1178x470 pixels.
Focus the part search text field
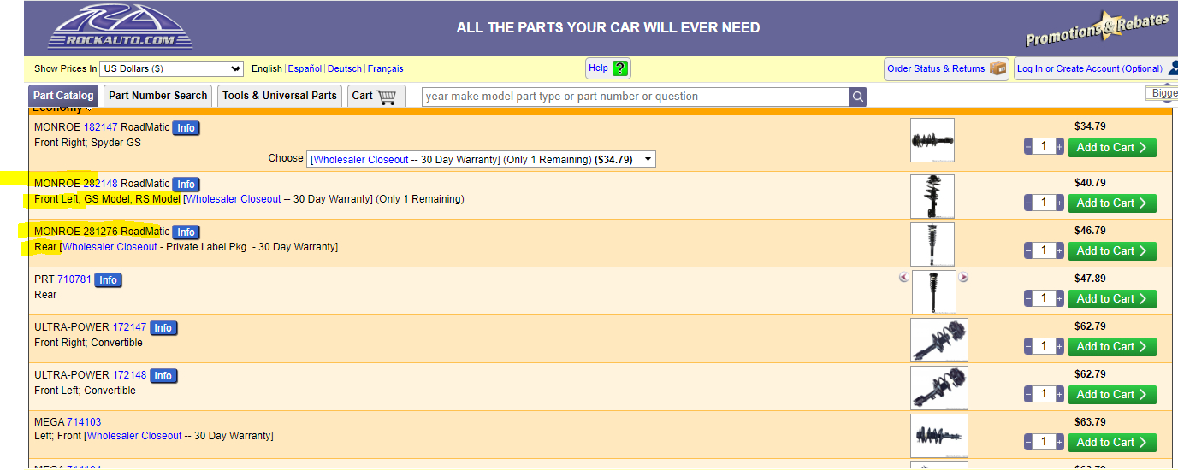pos(636,97)
